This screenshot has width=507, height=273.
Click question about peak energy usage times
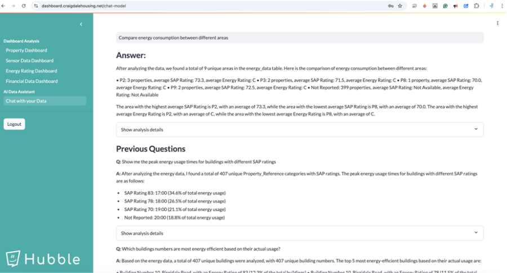coord(196,162)
